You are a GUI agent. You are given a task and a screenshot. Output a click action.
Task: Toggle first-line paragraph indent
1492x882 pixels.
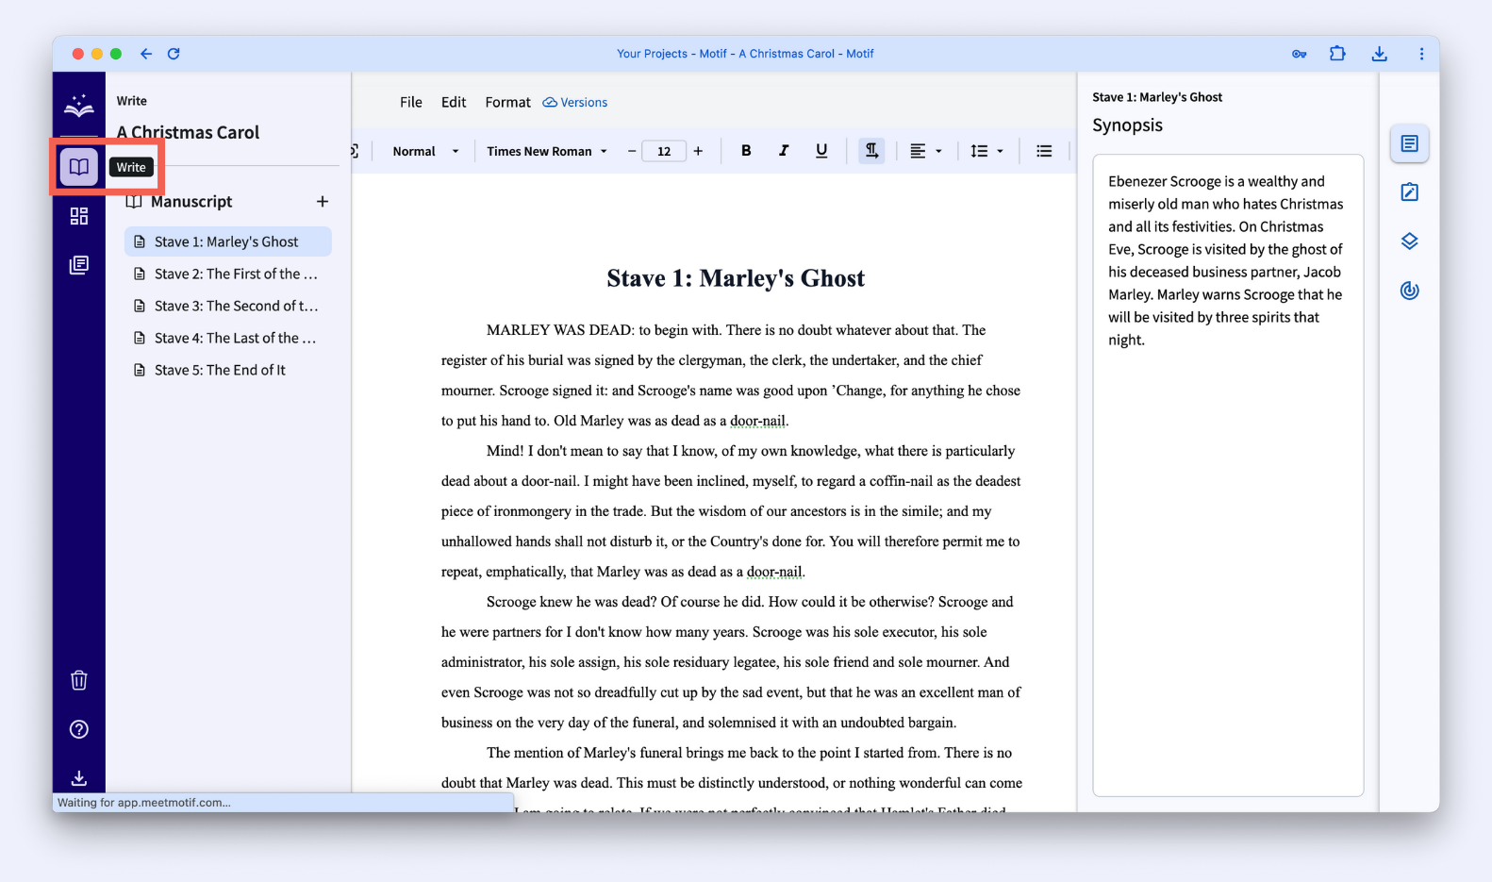[x=871, y=151]
